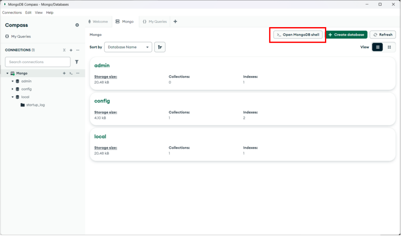Screen dimensions: 401x236
Task: Add new connection plus icon
Action: point(71,50)
